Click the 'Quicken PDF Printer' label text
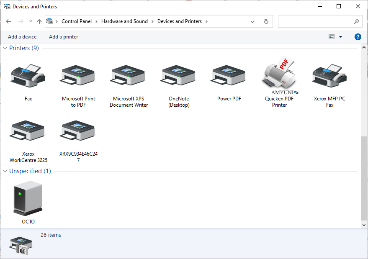368x259 pixels. [279, 102]
